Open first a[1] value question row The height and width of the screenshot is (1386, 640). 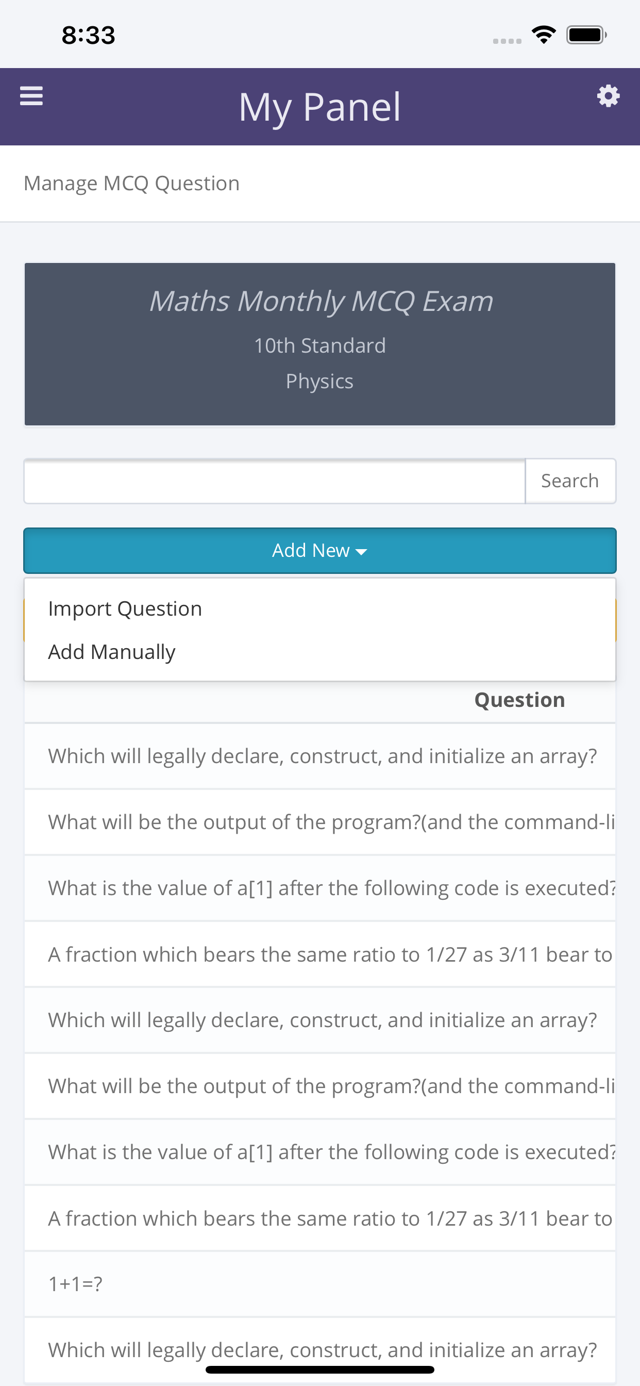320,888
